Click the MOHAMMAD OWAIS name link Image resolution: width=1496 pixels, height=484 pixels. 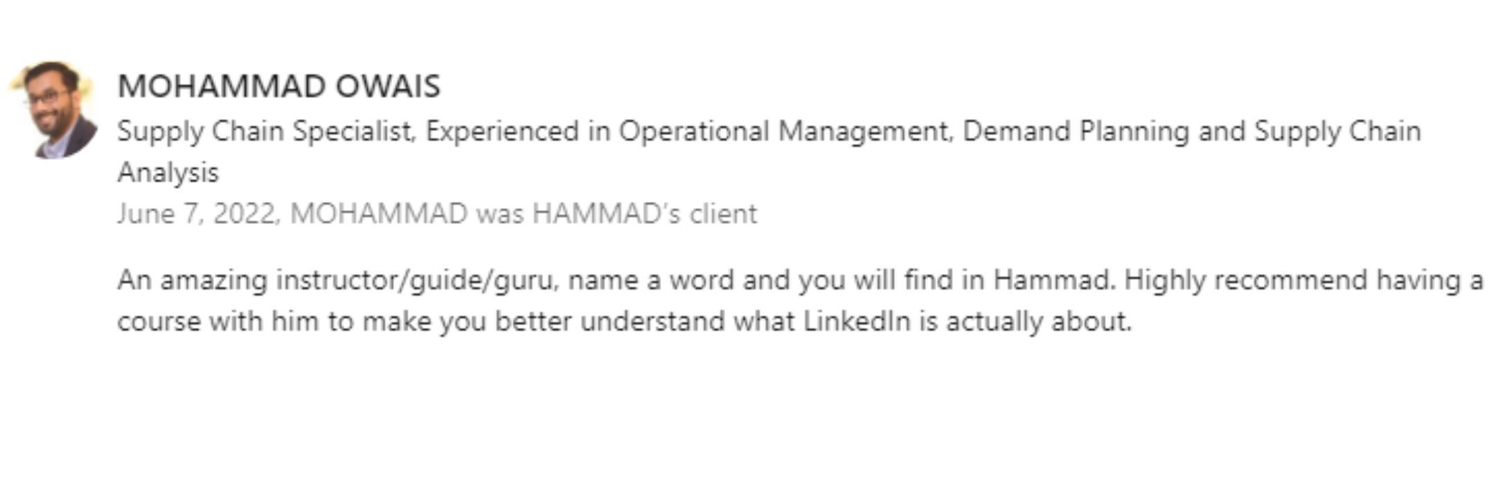pyautogui.click(x=279, y=86)
